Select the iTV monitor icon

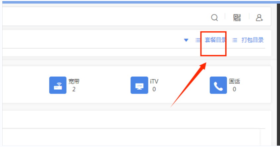139,85
